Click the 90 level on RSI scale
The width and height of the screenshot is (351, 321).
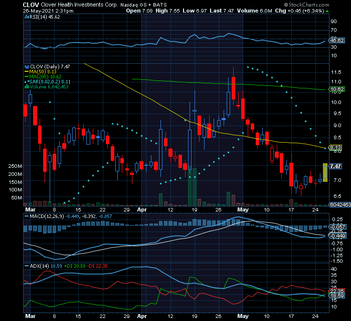point(334,22)
